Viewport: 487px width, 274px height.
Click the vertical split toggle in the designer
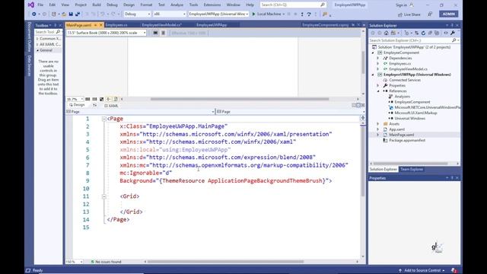pos(354,105)
